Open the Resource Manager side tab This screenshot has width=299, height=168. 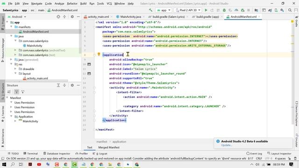[3, 50]
